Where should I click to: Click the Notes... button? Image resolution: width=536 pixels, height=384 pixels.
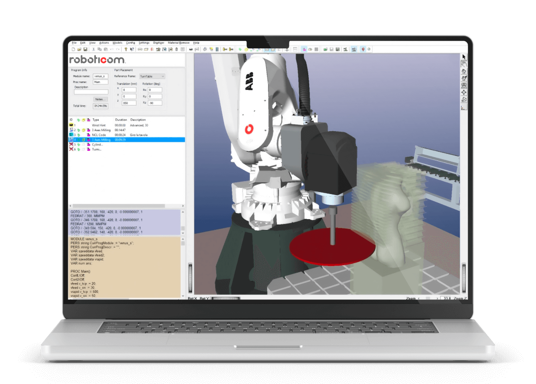[x=101, y=99]
